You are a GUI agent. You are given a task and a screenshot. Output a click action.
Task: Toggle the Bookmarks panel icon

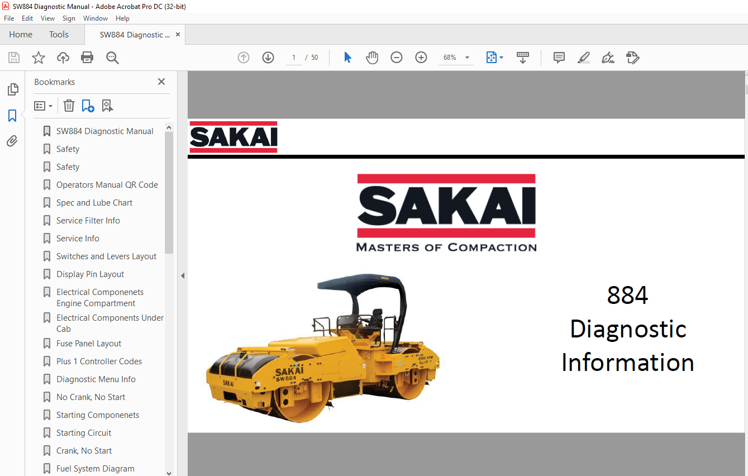tap(12, 116)
